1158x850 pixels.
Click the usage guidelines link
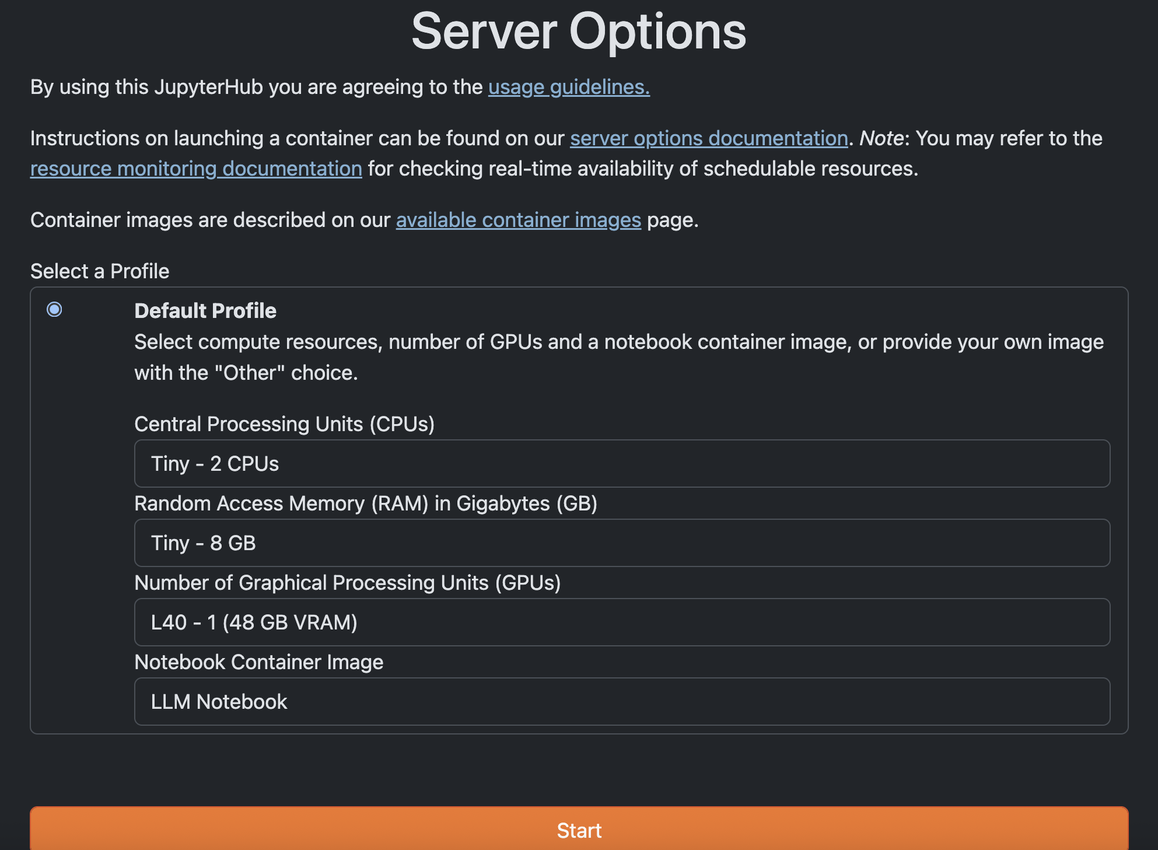(x=568, y=86)
